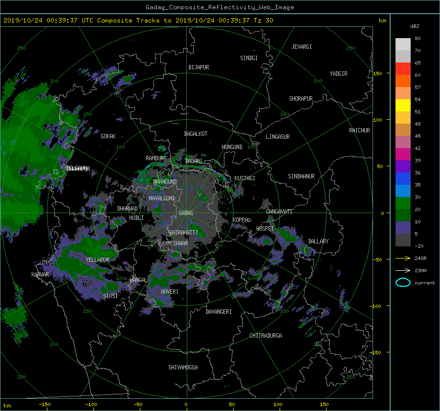
Task: Click the red 60 dBZ color swatch
Action: [x=403, y=69]
